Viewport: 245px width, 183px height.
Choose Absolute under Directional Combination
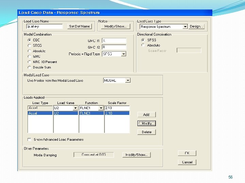(x=143, y=45)
